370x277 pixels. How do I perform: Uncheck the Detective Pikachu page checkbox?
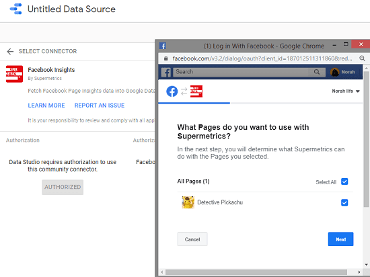[x=344, y=202]
